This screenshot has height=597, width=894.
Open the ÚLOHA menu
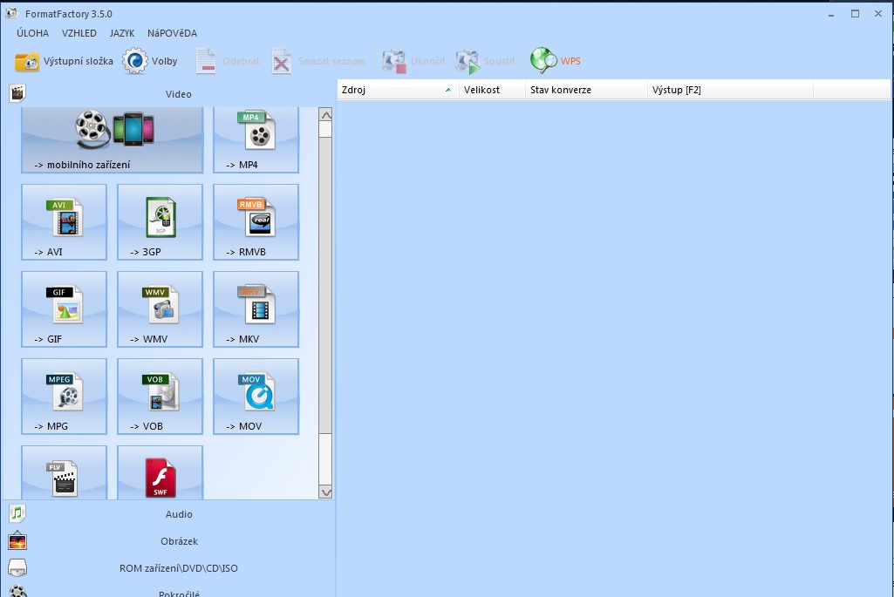point(32,33)
